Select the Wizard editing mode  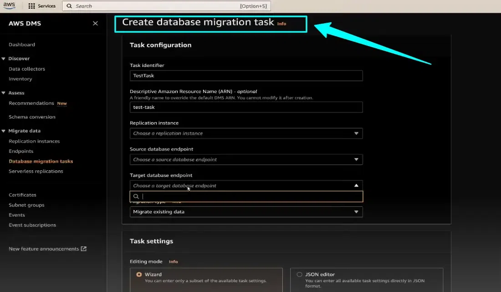[x=139, y=274]
